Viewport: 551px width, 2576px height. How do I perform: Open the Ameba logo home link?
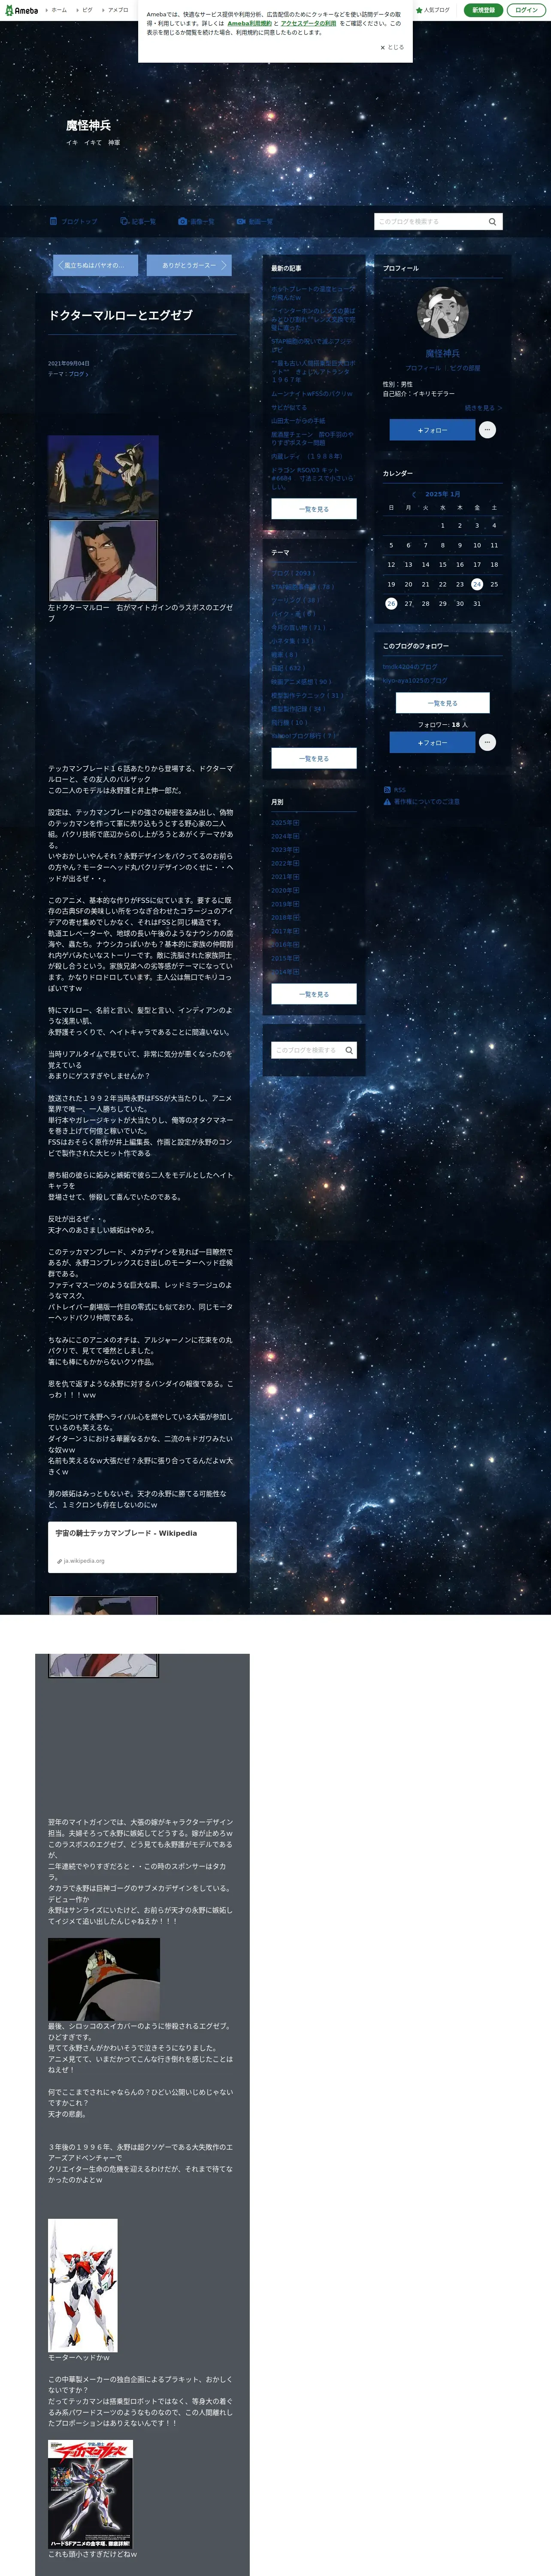21,10
